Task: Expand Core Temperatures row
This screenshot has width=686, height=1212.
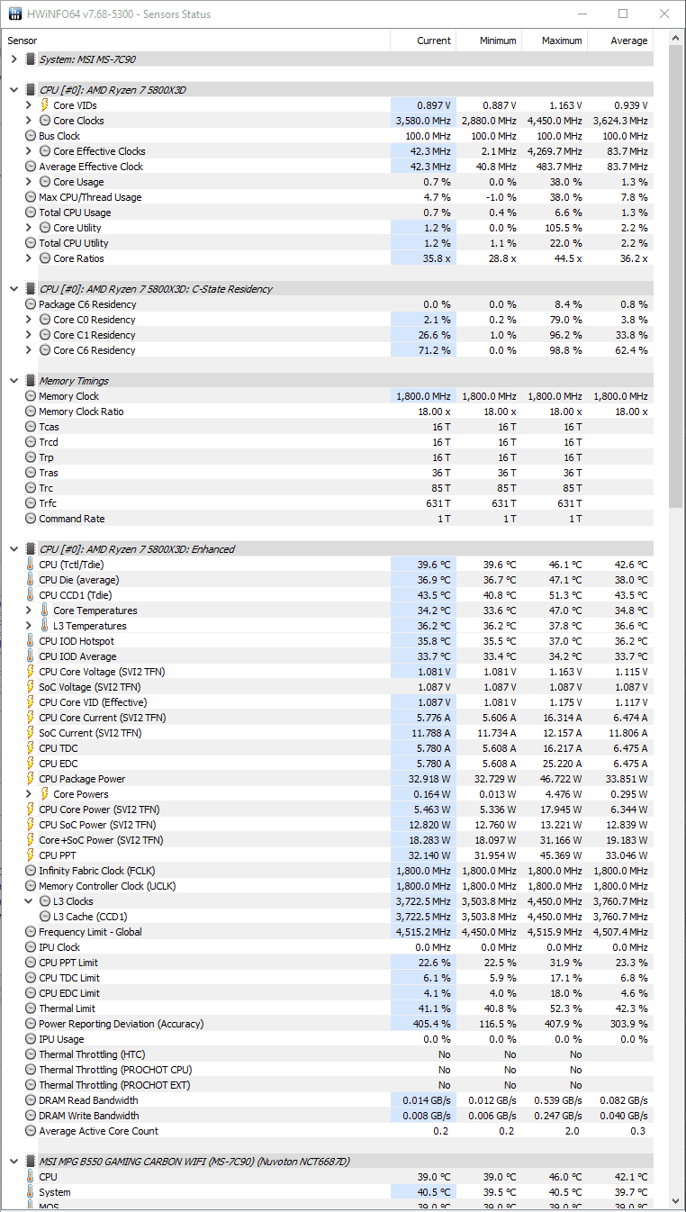Action: click(x=29, y=611)
